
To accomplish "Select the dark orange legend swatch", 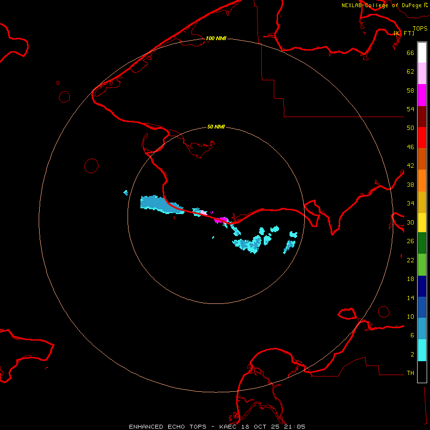I will 422,159.
